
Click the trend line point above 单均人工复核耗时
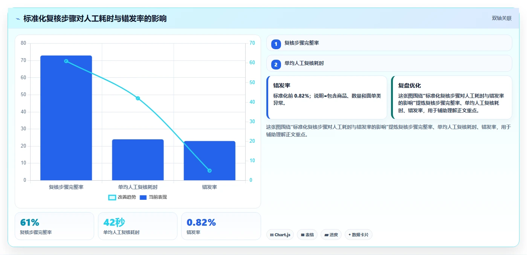(x=138, y=98)
